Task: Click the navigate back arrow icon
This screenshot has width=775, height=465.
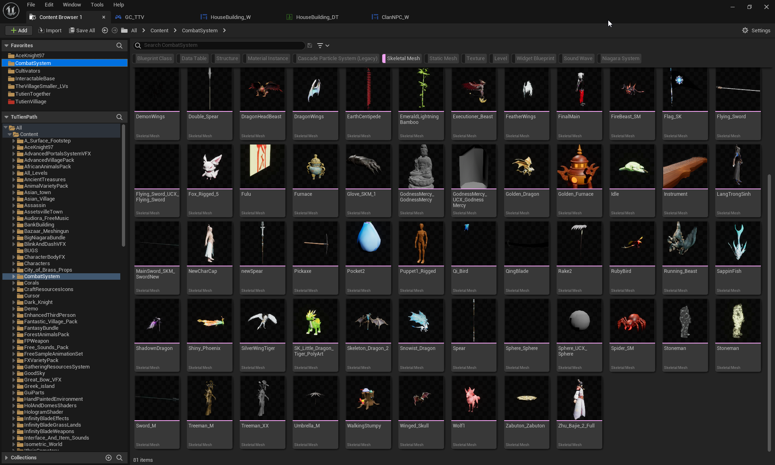Action: coord(105,30)
